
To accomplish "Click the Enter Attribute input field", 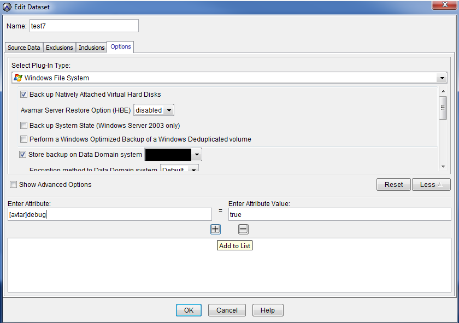I will coord(110,214).
